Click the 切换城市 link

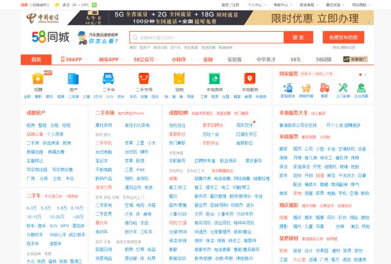39,5
